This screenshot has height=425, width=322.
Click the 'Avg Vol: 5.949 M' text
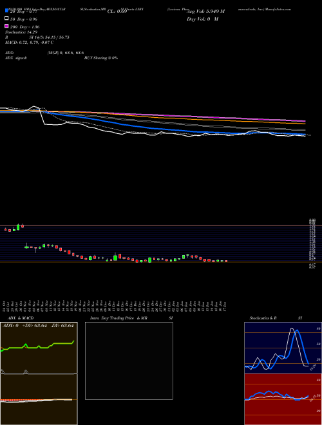point(205,12)
